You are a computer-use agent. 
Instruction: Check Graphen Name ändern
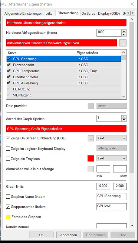point(8,197)
